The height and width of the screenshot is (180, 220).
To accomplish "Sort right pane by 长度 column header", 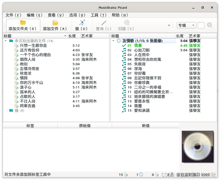I will click(182, 36).
